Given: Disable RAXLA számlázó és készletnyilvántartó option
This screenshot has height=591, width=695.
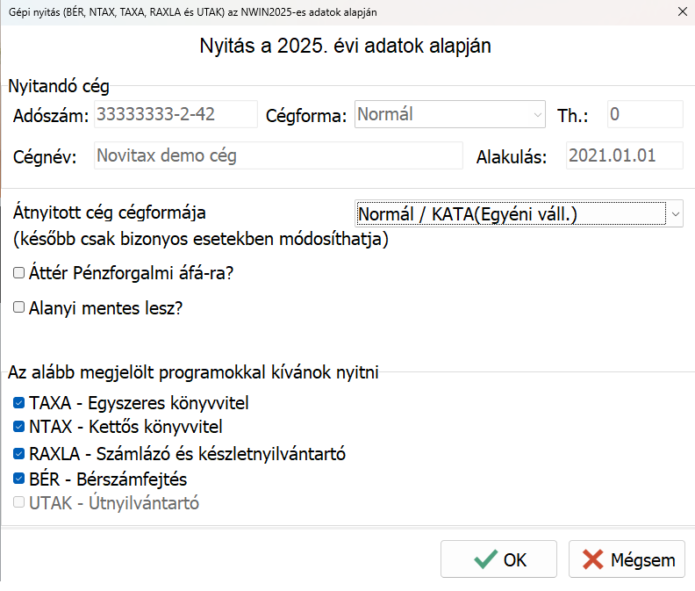Looking at the screenshot, I should click(19, 455).
